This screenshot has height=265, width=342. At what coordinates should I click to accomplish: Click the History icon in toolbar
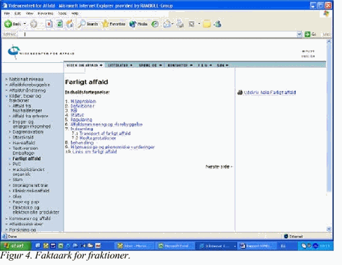click(155, 24)
